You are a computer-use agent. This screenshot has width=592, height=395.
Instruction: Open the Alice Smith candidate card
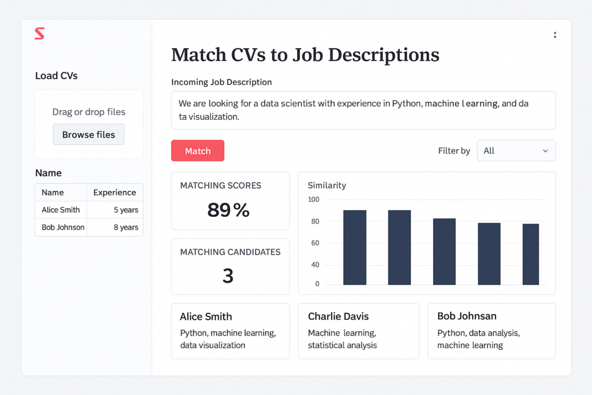pyautogui.click(x=230, y=331)
